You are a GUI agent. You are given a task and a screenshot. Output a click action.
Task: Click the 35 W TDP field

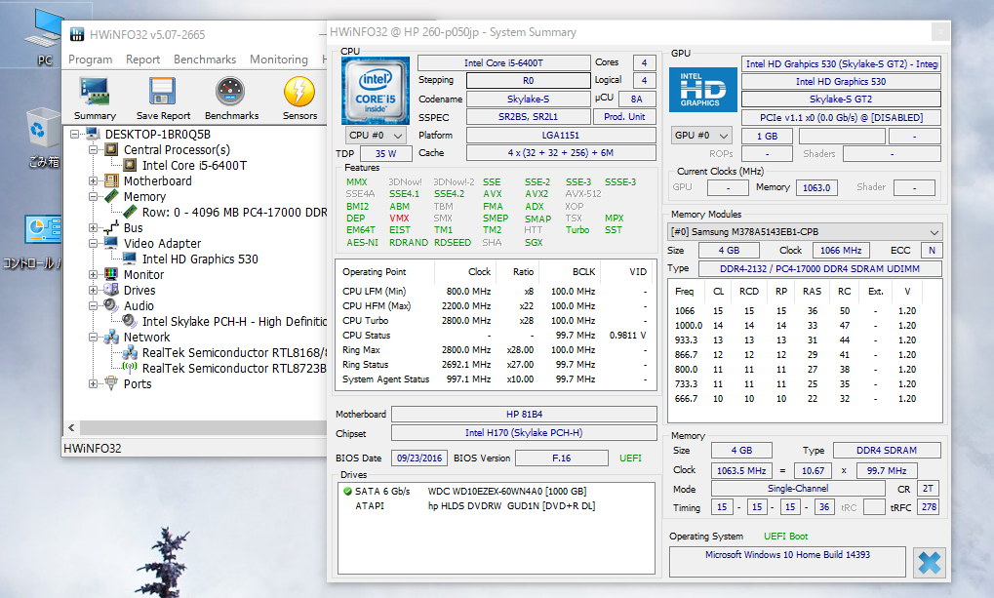pos(385,153)
